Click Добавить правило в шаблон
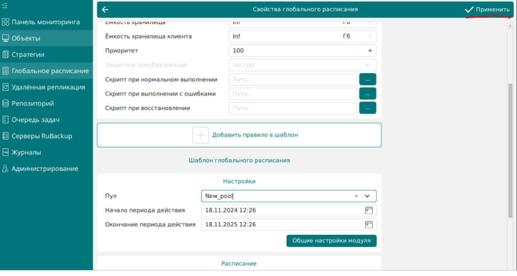Screen dimensions: 517x276 pos(239,135)
